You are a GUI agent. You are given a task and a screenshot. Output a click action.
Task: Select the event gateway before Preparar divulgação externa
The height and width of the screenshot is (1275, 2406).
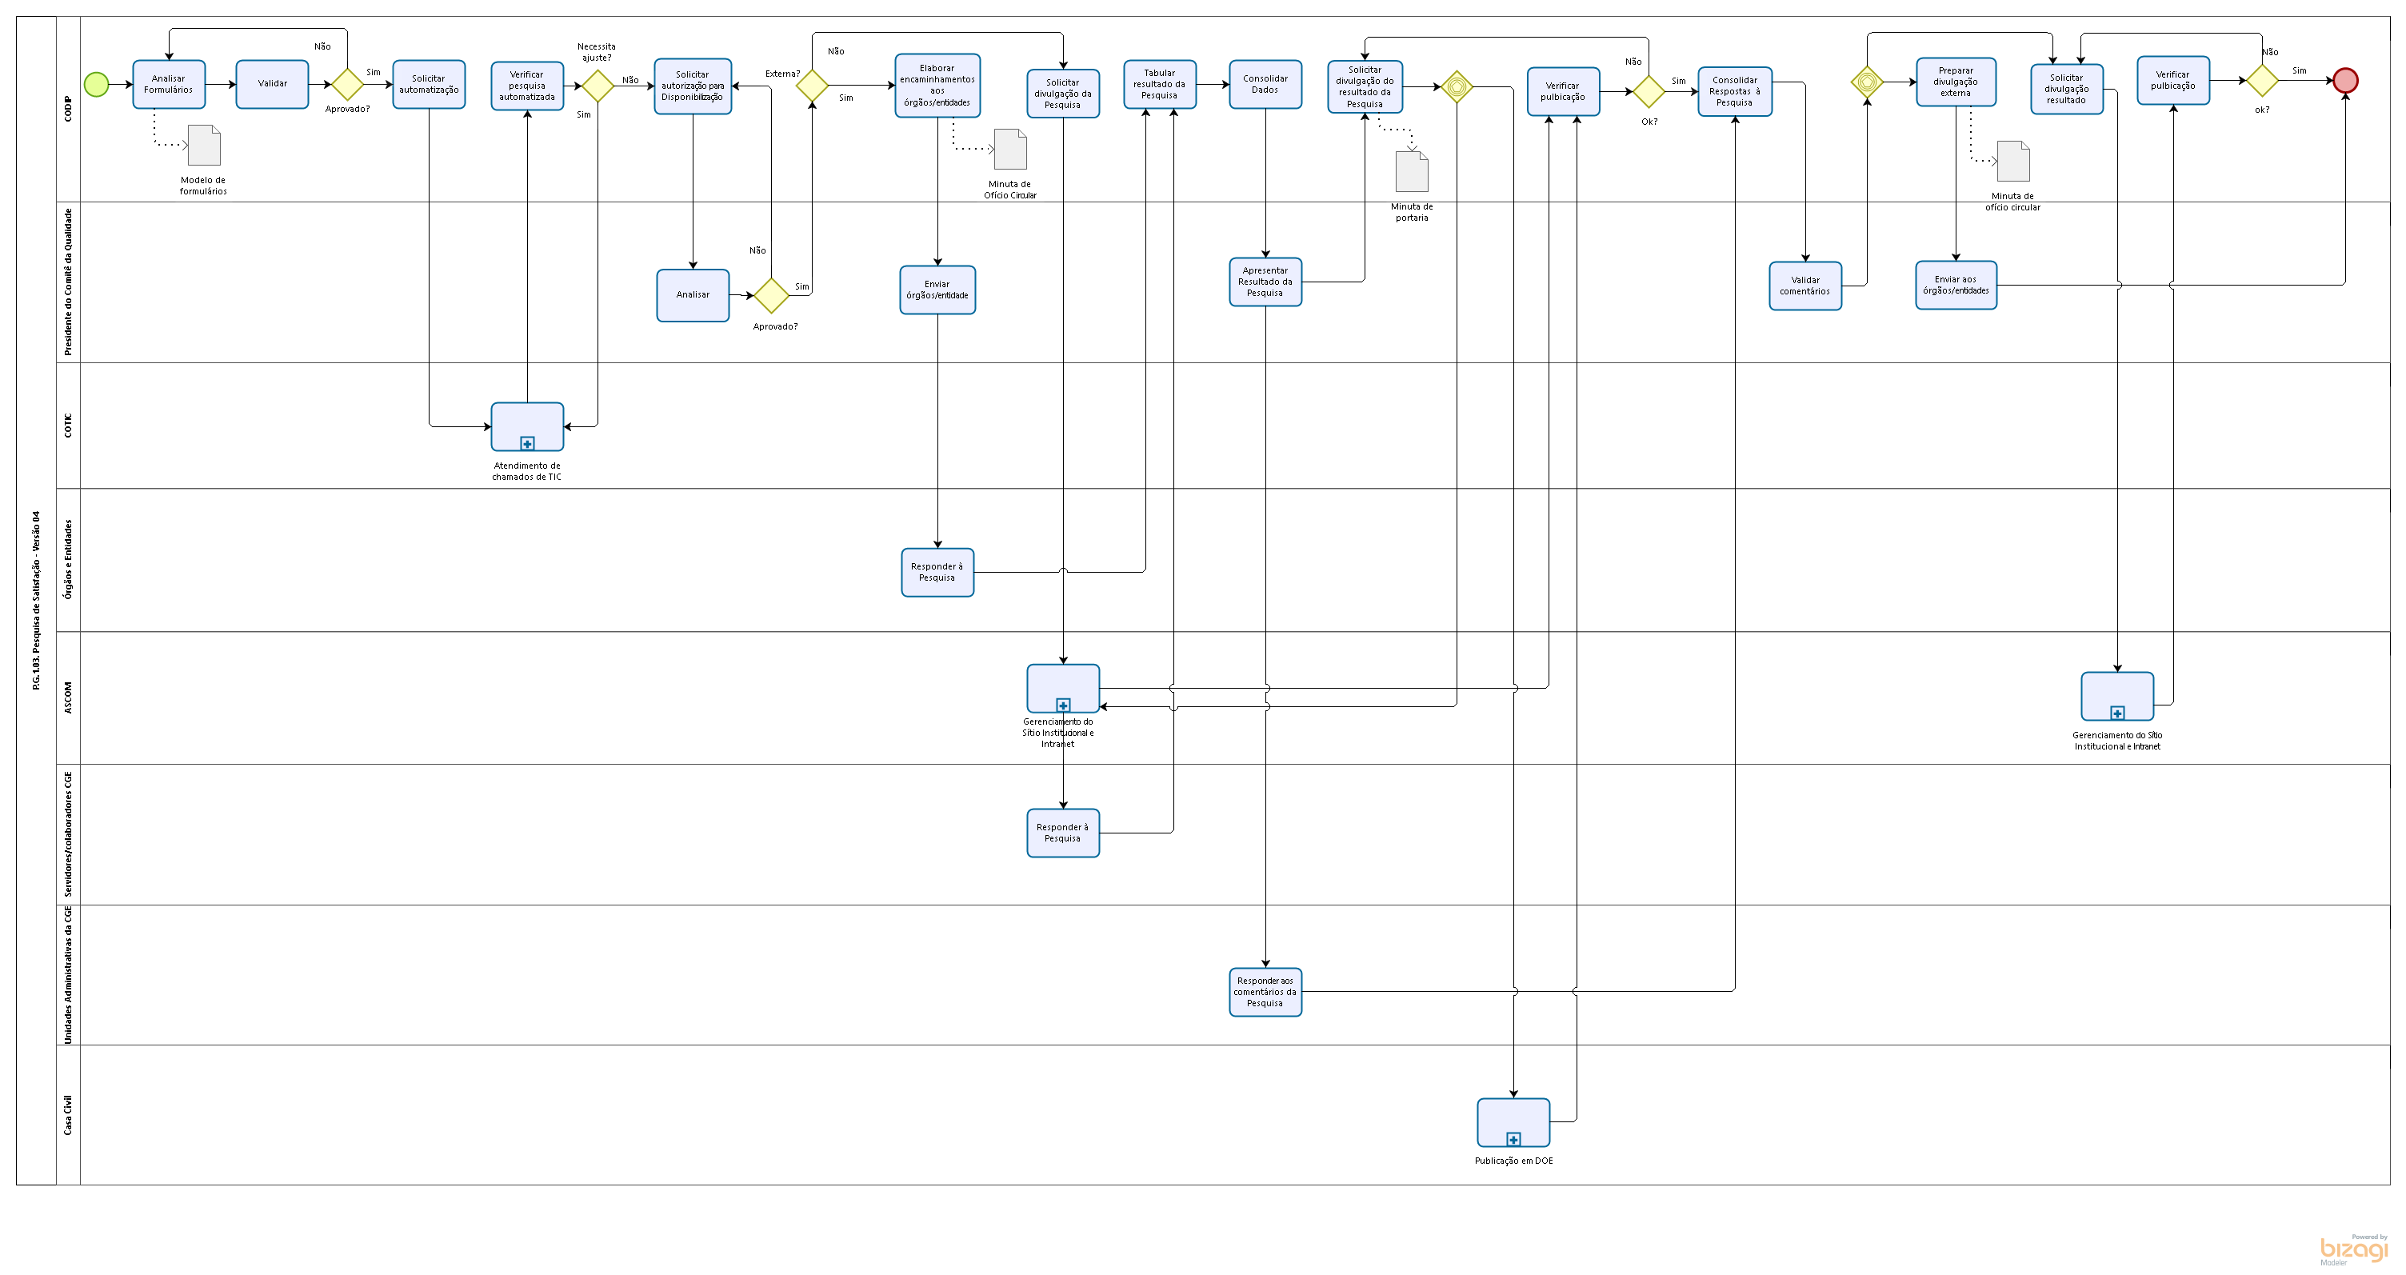point(1866,82)
